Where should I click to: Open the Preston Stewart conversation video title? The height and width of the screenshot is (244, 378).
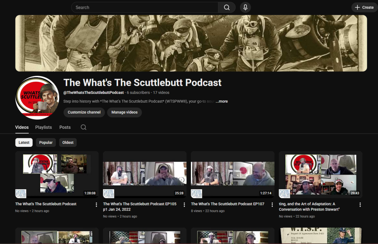307,206
